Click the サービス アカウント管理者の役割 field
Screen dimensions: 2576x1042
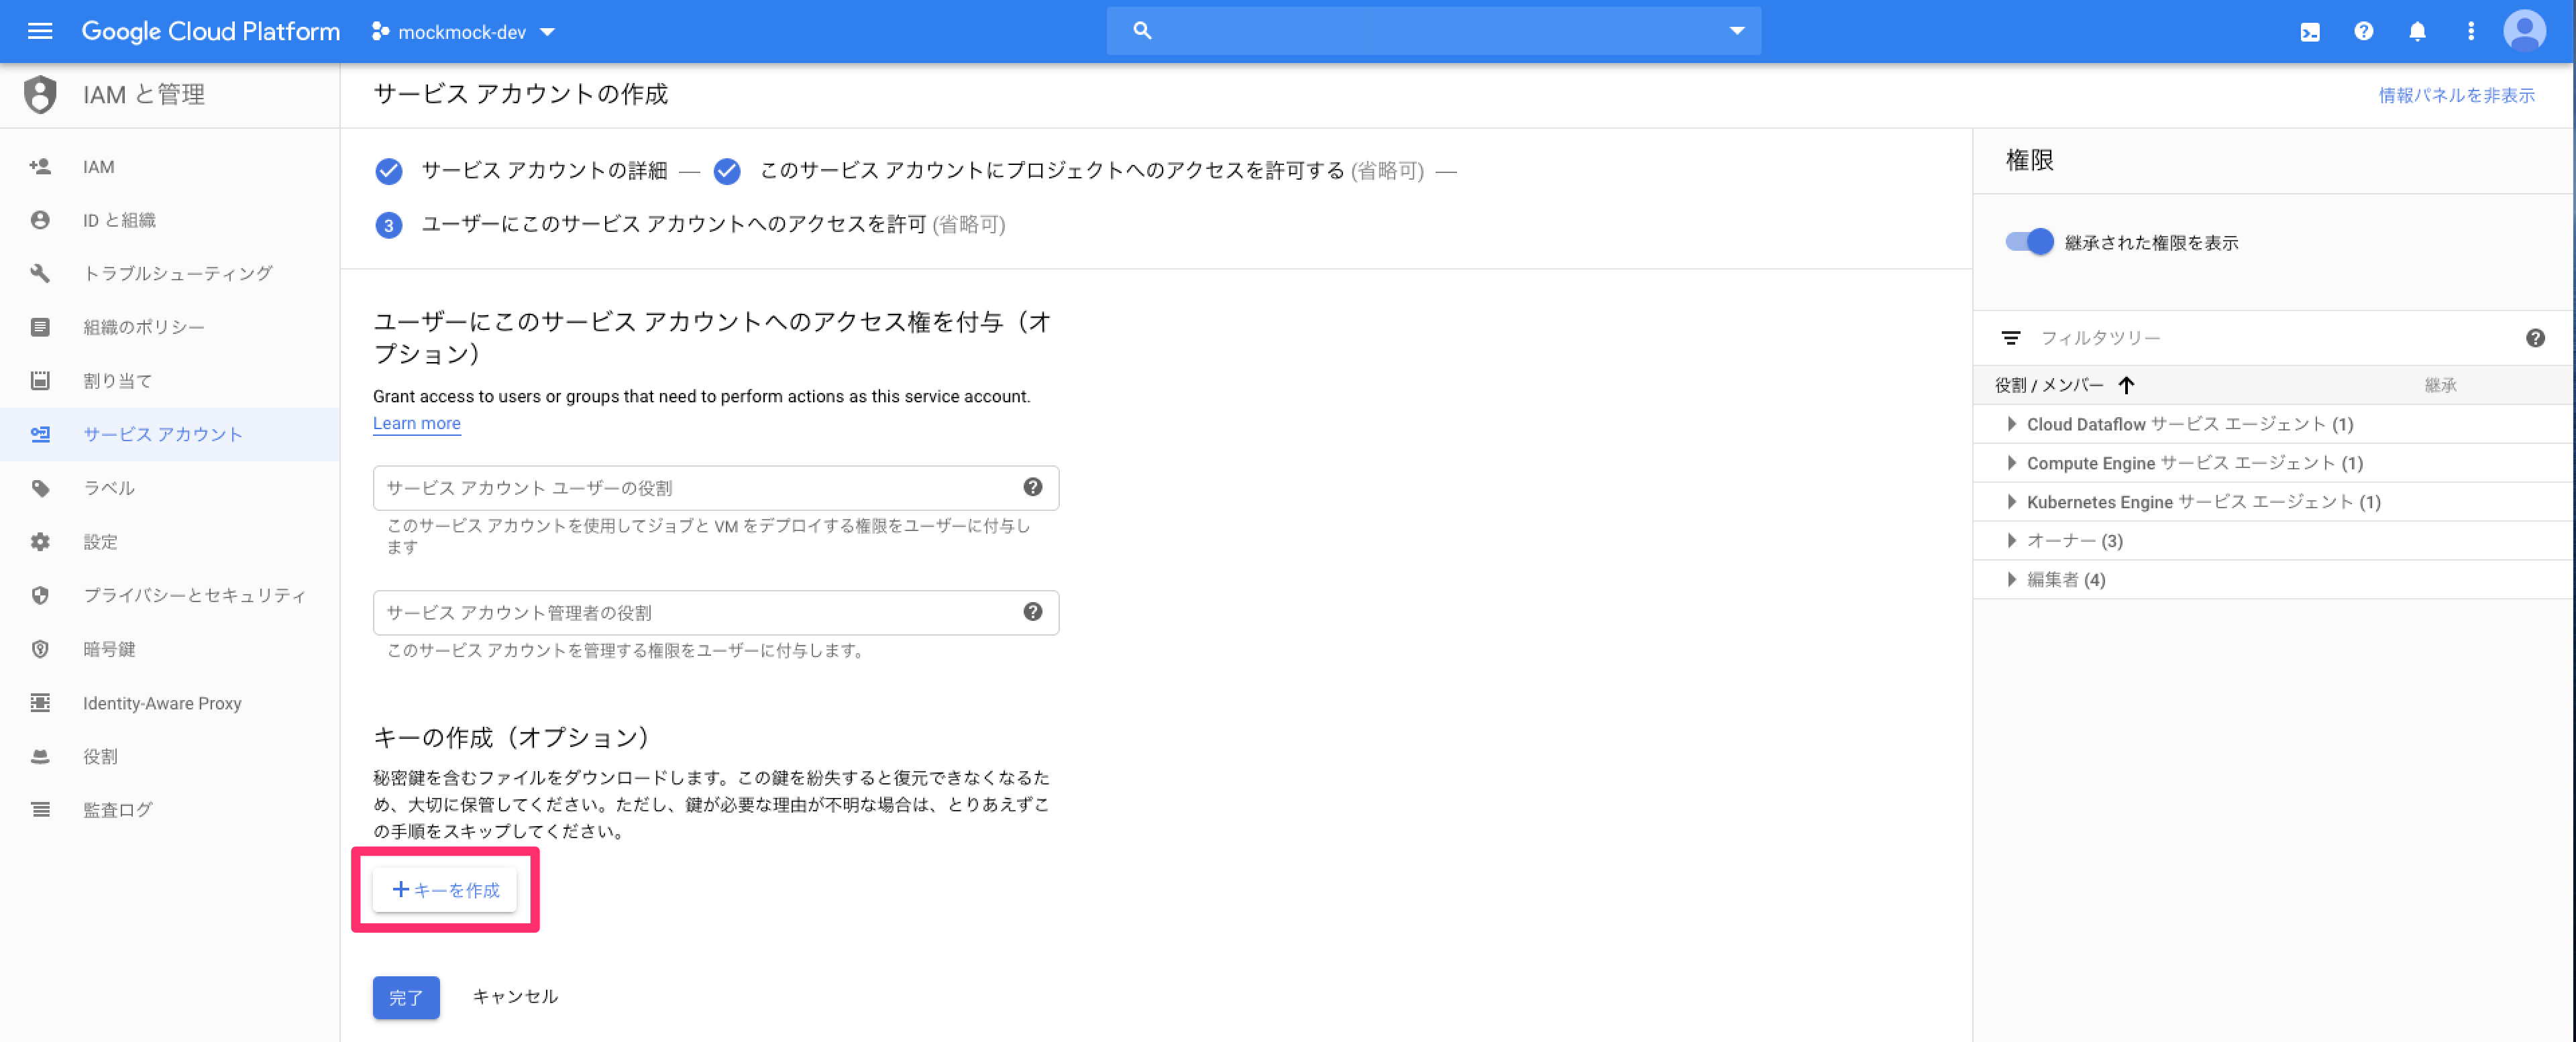pos(716,613)
